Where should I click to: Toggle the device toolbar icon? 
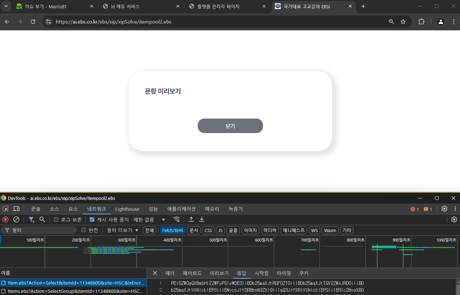(x=16, y=209)
